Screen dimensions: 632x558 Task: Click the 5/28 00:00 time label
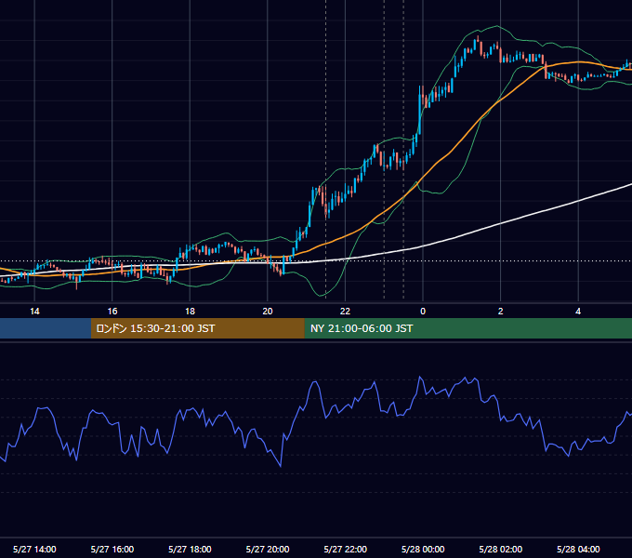pyautogui.click(x=423, y=549)
